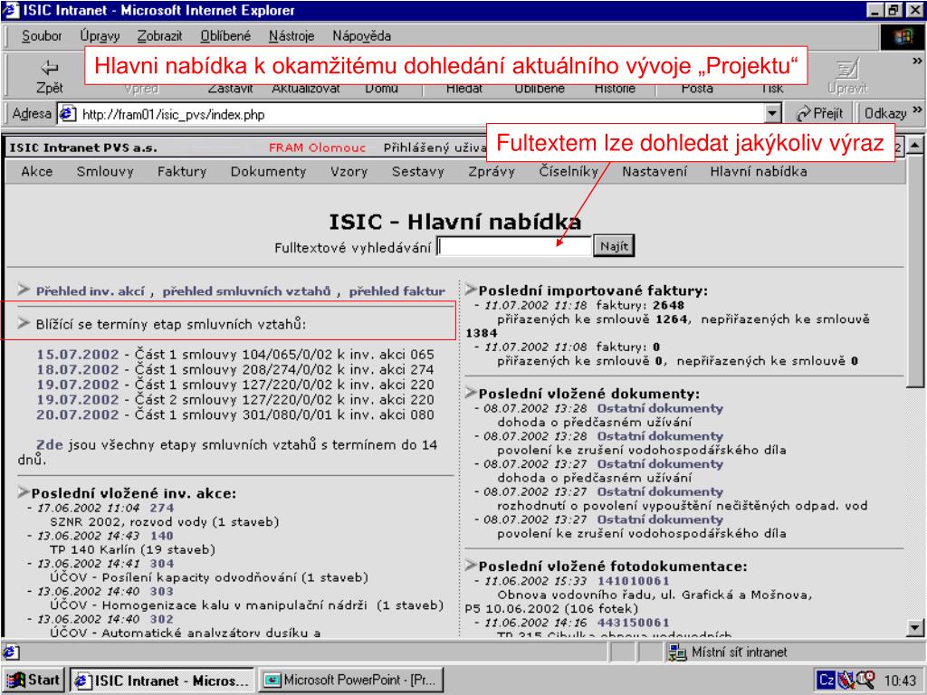Image resolution: width=927 pixels, height=695 pixels.
Task: Click the Fulltextové vyhledávání input field
Action: point(514,246)
